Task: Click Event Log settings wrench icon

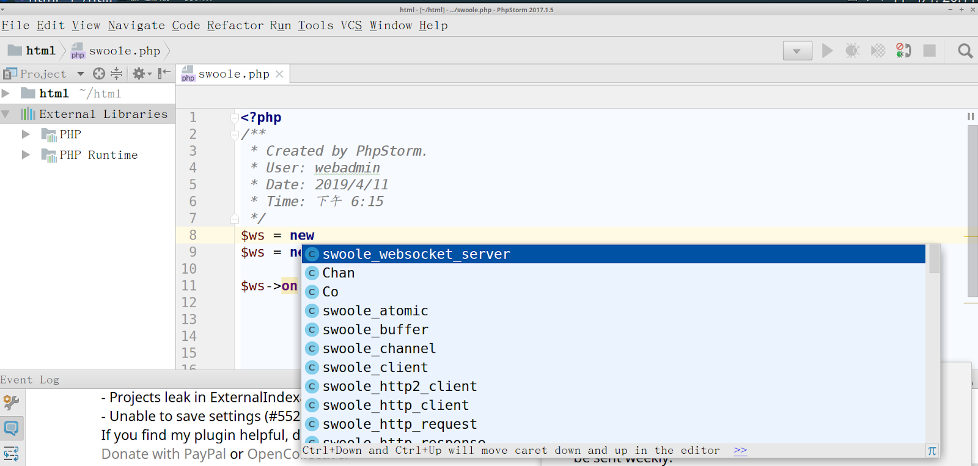Action: (x=12, y=402)
